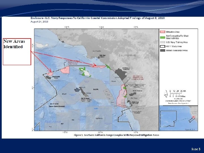204x153 pixels.
Task: Click the 'San Clemente Island' map label
Action: click(x=77, y=90)
